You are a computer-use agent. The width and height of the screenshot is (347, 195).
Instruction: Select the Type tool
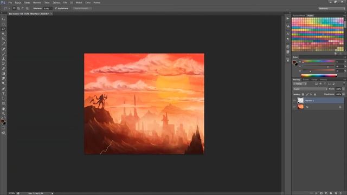(x=3, y=94)
